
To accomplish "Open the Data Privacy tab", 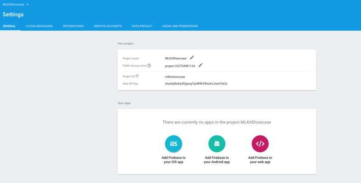I will pyautogui.click(x=142, y=26).
